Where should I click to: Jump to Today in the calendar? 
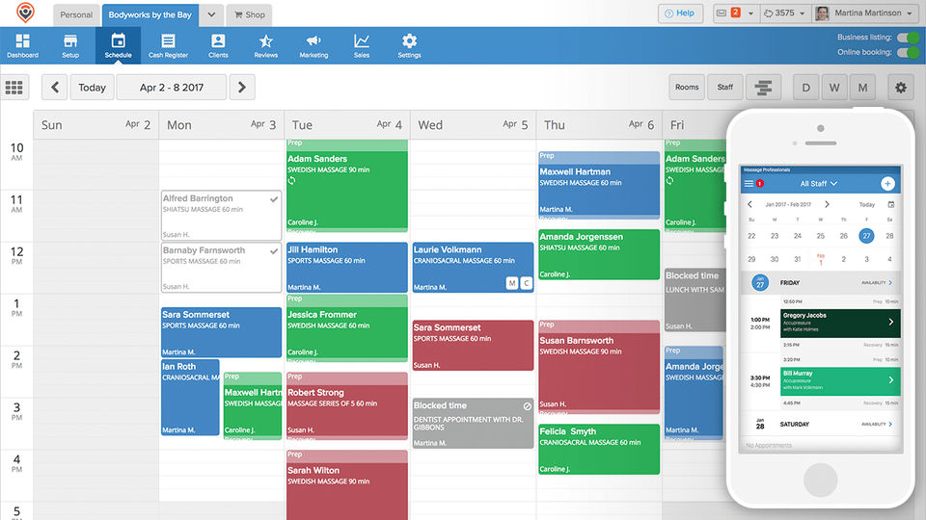(93, 88)
